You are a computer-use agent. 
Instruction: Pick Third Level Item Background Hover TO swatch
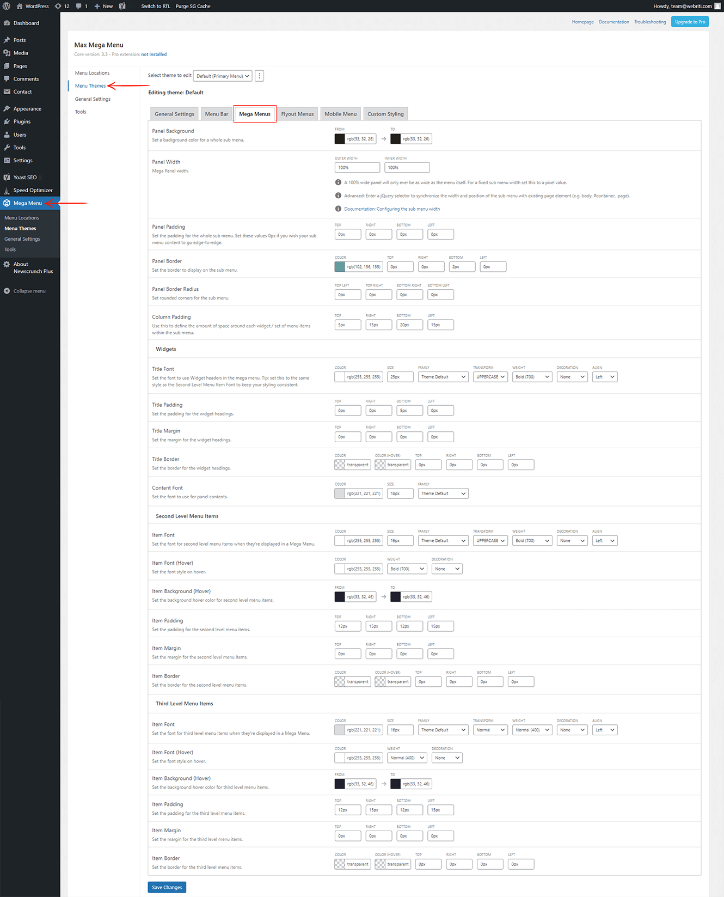(x=396, y=784)
